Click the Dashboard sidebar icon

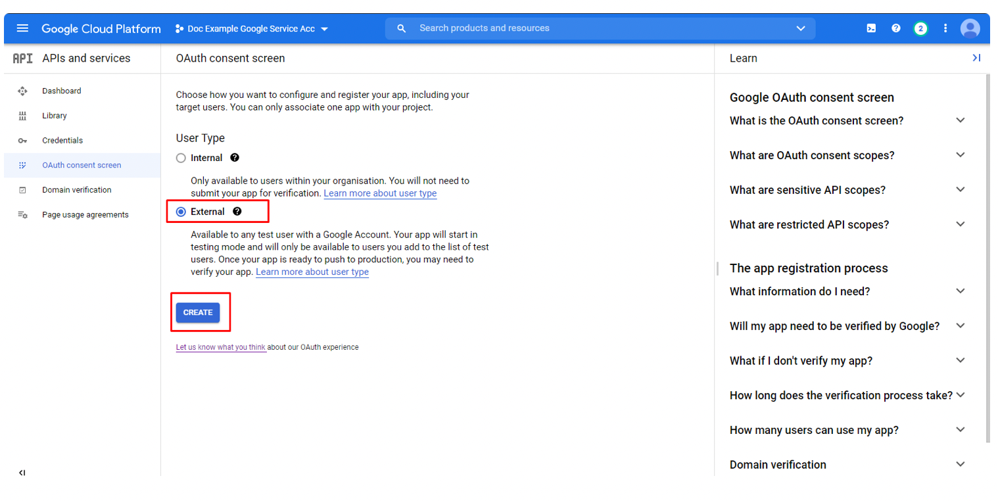click(x=22, y=91)
